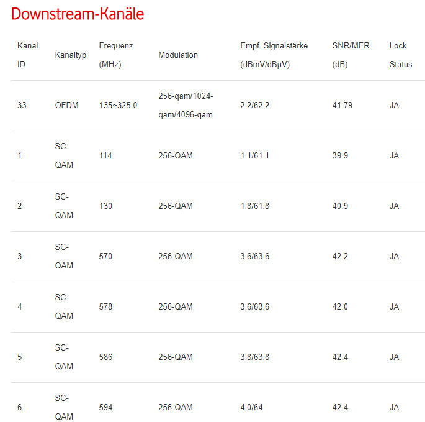Click the Modulation column header
Image resolution: width=425 pixels, height=422 pixels.
178,55
